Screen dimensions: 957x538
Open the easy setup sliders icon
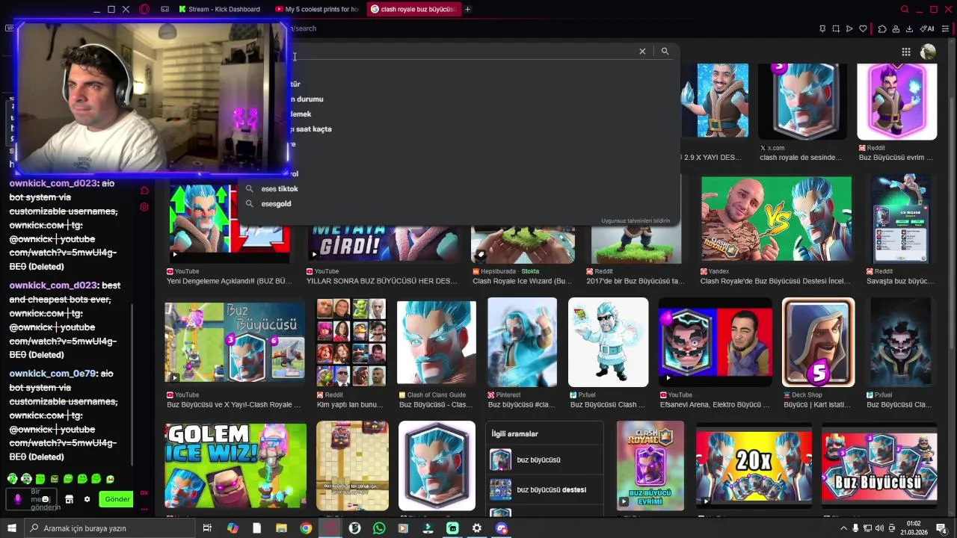point(947,28)
